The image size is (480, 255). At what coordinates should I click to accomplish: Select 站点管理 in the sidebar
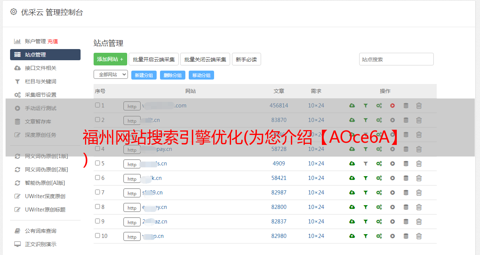[45, 55]
